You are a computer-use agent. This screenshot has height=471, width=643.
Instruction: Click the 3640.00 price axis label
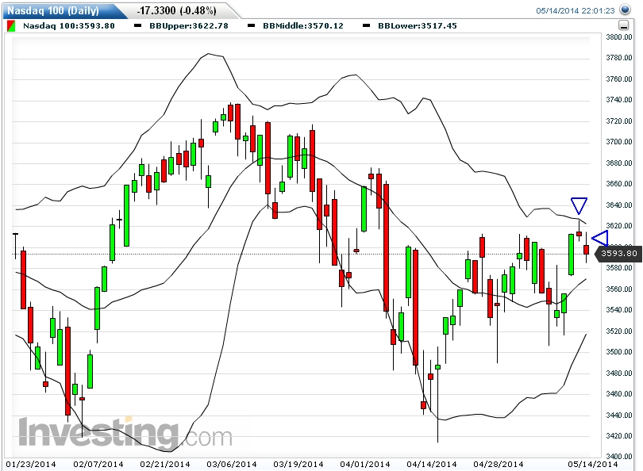tap(619, 205)
